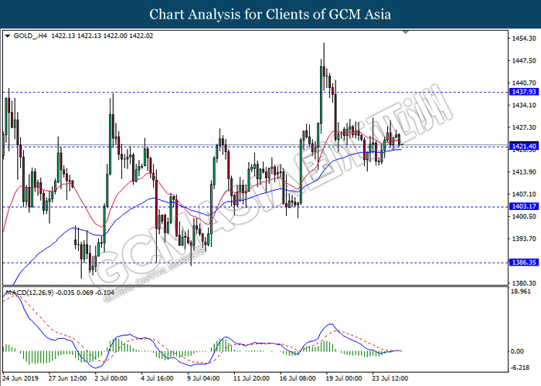Click the Chart Analysis for Clients of GCM Asia heading
This screenshot has height=386, width=541.
coord(270,15)
